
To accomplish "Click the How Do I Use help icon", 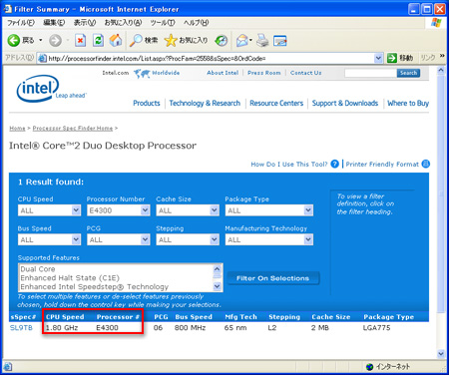I will click(334, 164).
